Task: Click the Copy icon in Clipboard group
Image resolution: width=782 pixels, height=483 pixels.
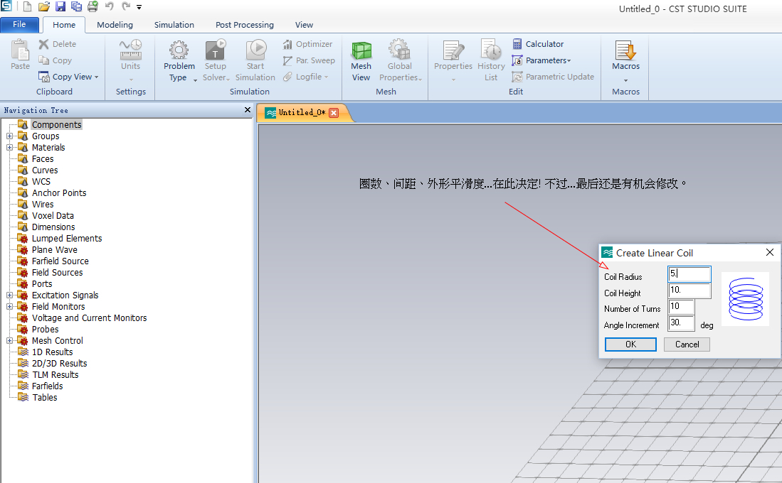Action: click(x=44, y=60)
